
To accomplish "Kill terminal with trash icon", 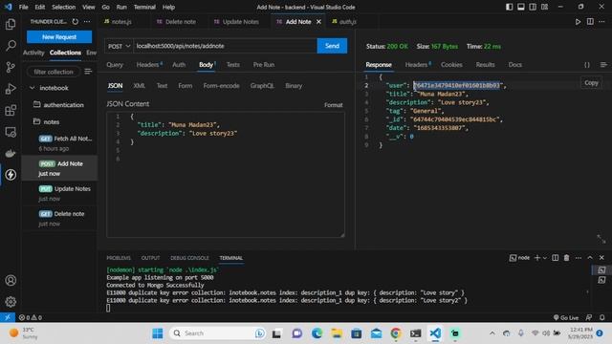I will 566,258.
